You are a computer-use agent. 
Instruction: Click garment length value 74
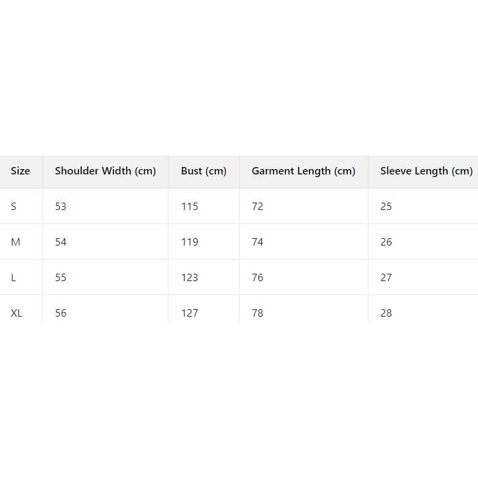click(x=258, y=242)
